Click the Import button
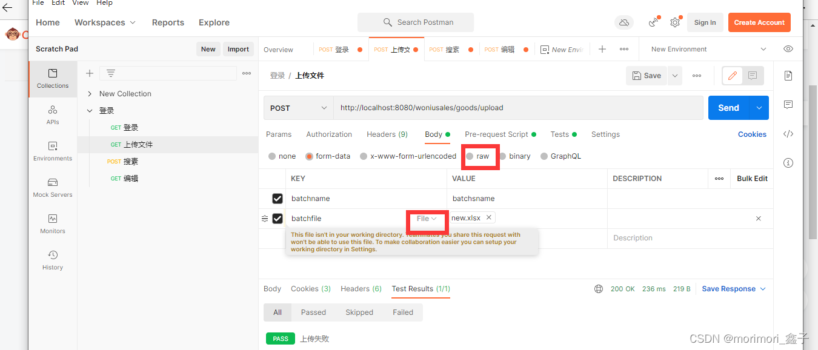 pyautogui.click(x=238, y=49)
